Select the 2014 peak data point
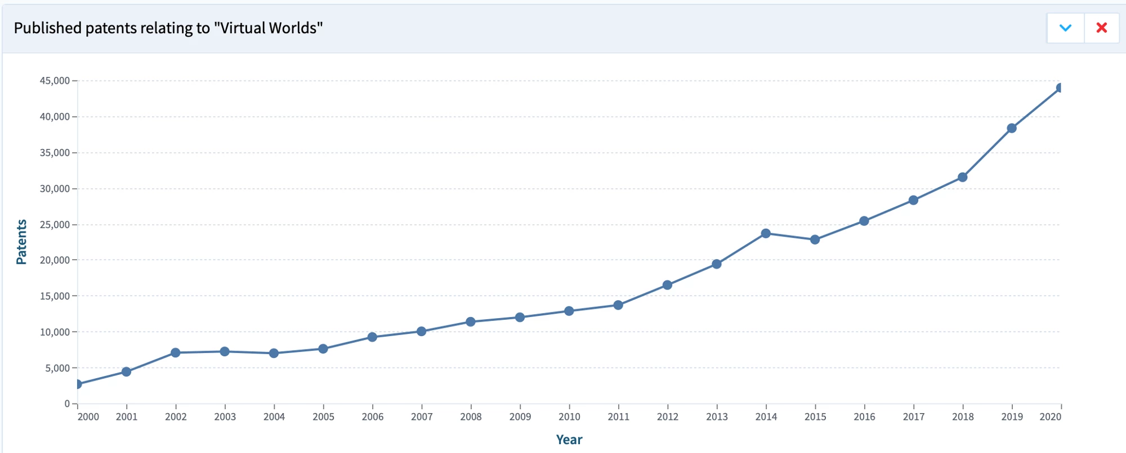1126x453 pixels. [x=766, y=233]
